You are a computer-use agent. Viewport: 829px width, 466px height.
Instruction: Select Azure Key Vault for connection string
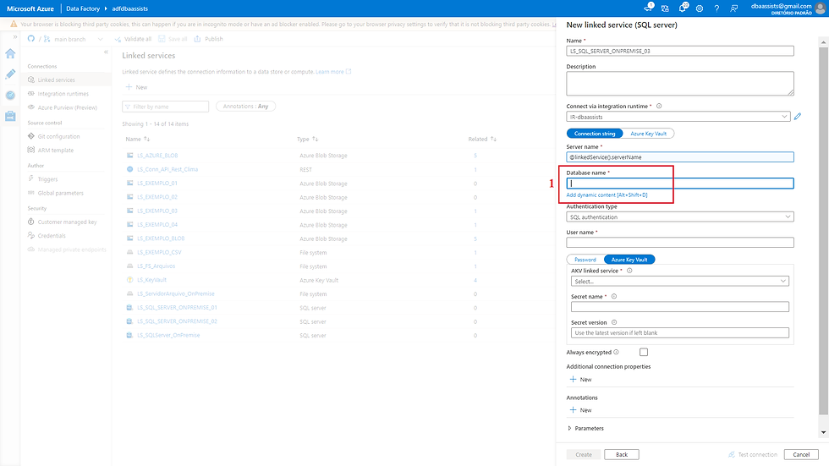click(x=648, y=134)
